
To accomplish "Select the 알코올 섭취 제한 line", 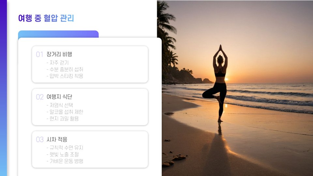I will 65,112.
